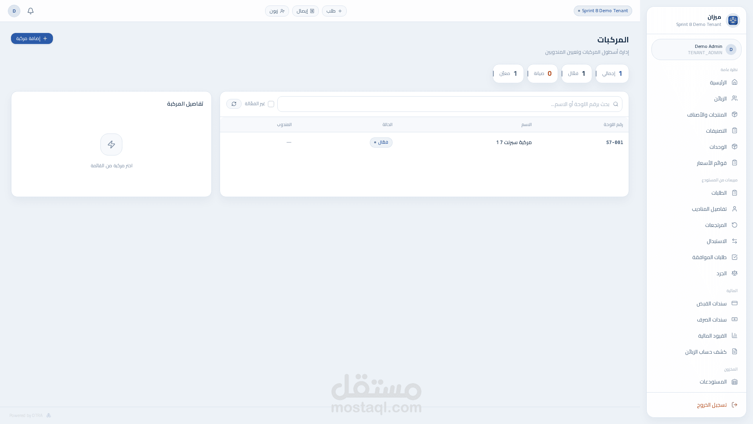Image resolution: width=753 pixels, height=424 pixels.
Task: Select the S7-001 vehicle row
Action: pyautogui.click(x=424, y=142)
